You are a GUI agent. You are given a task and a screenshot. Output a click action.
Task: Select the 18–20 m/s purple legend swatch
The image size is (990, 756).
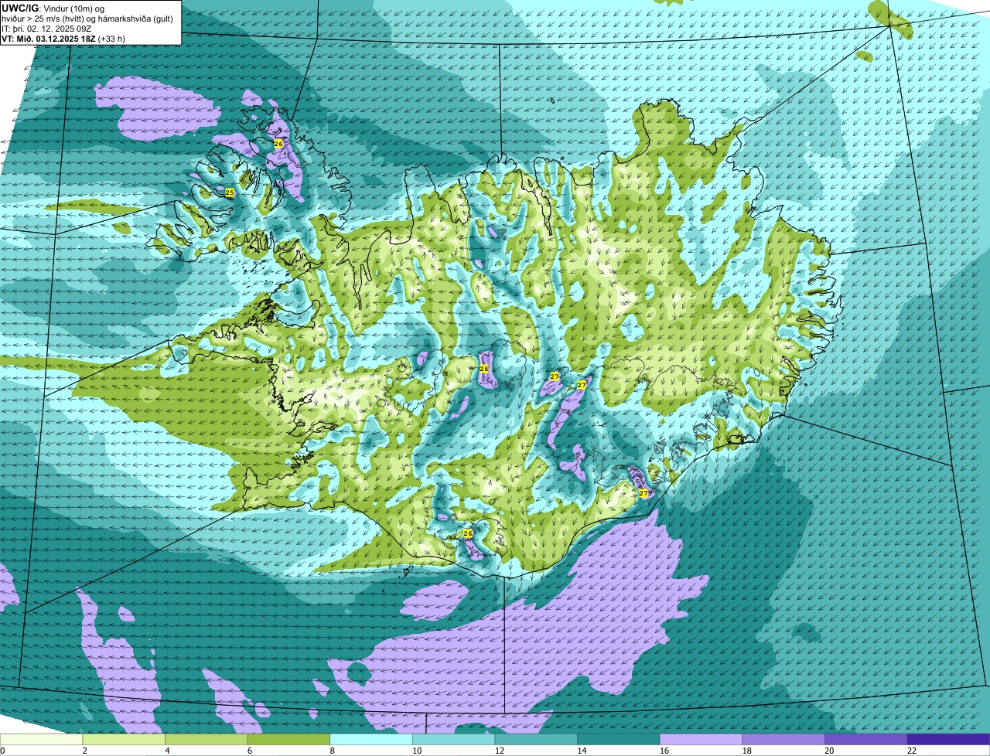(783, 739)
